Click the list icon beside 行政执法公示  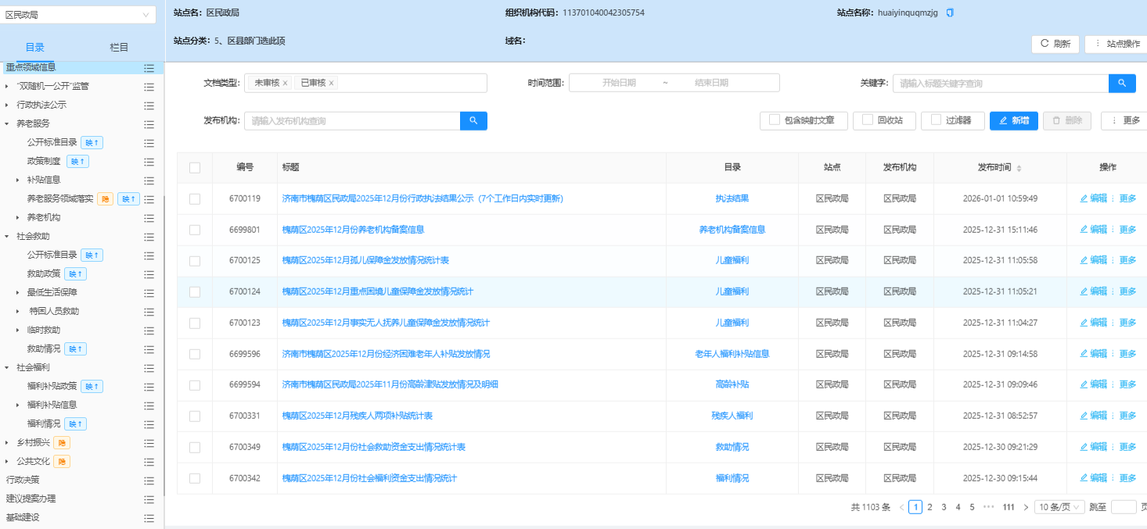[149, 105]
